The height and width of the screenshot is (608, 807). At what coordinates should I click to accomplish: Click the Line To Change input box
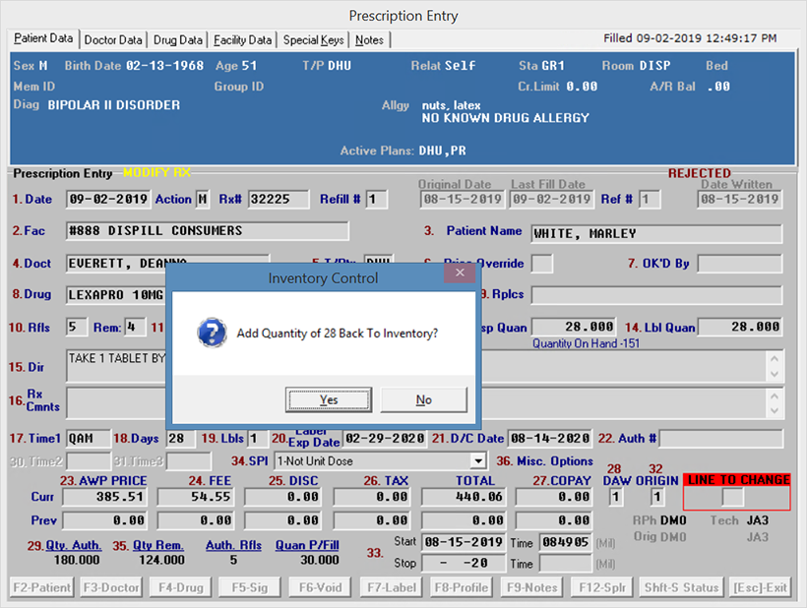click(x=733, y=499)
